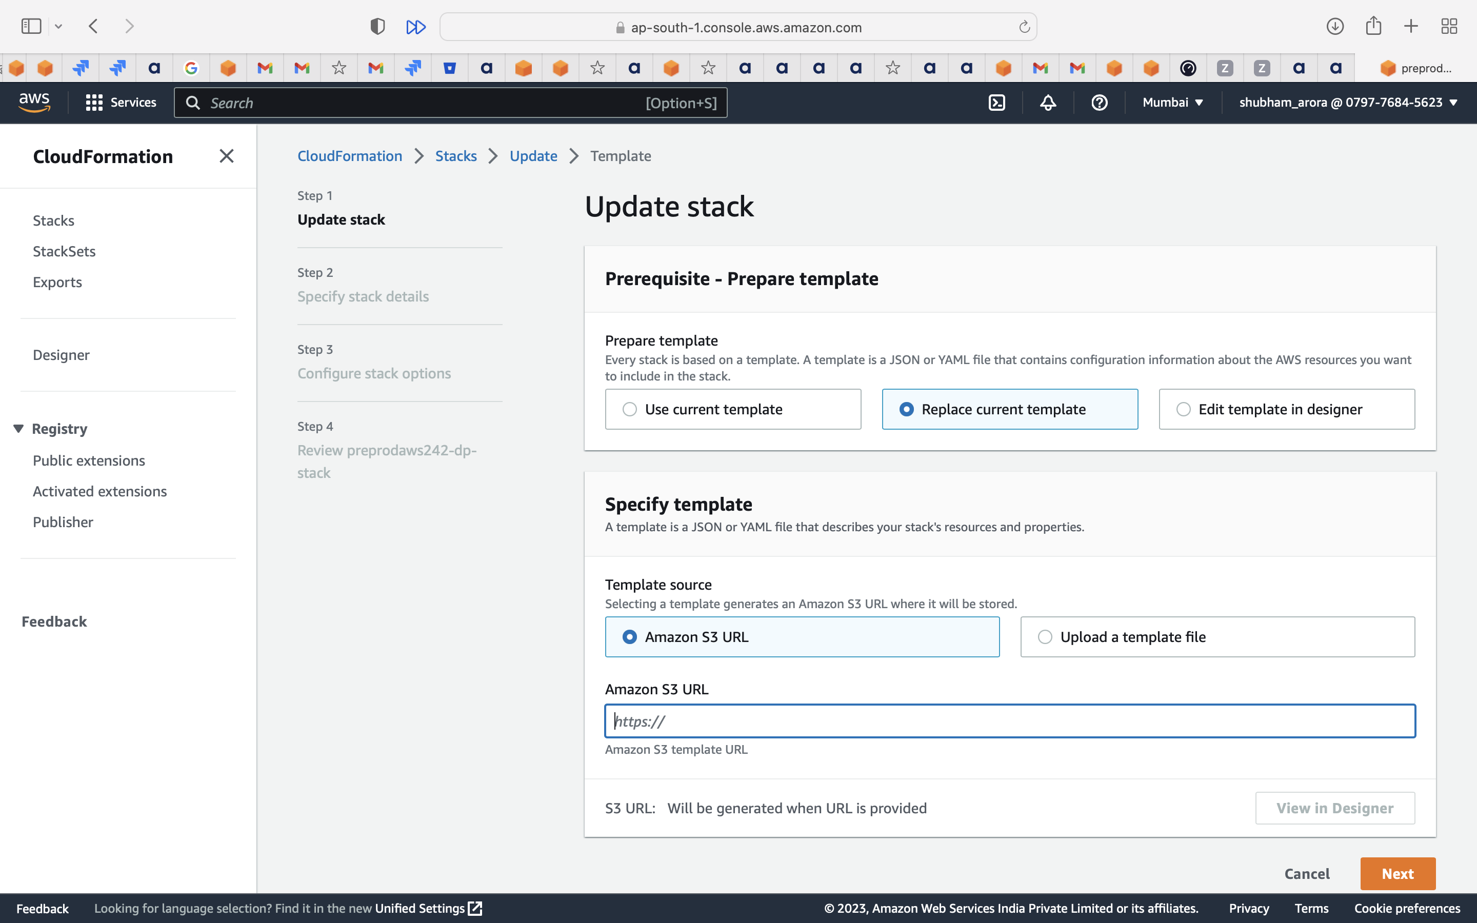Open Activated extensions under Registry
The height and width of the screenshot is (923, 1477).
99,491
